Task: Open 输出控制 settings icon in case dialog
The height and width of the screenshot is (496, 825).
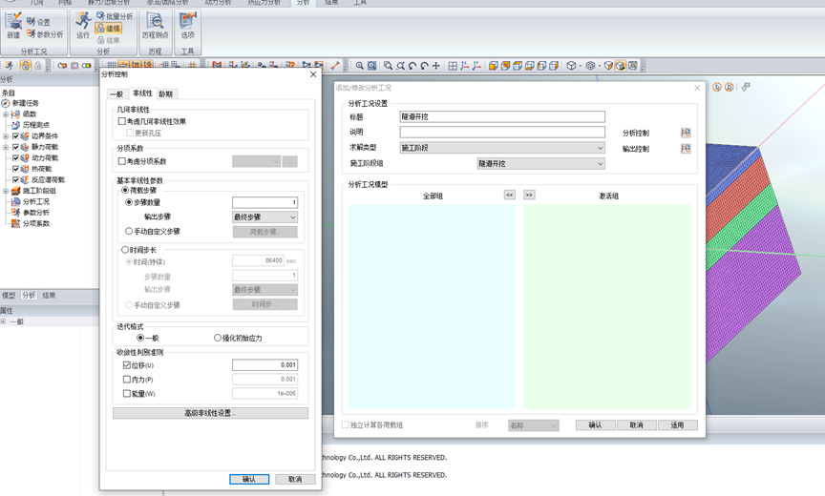Action: pos(686,149)
